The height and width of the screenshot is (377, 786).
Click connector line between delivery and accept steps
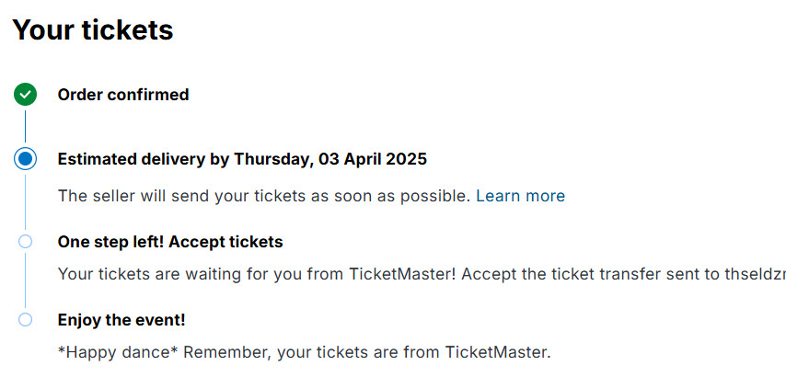tap(26, 202)
